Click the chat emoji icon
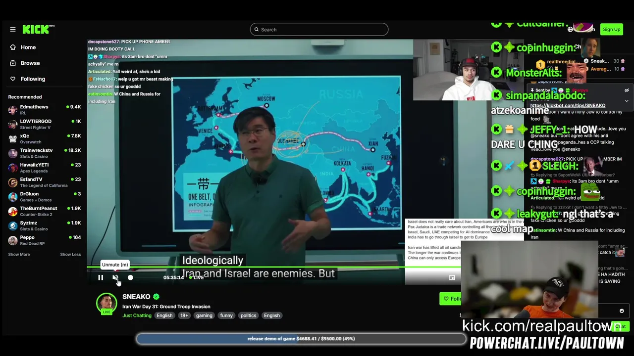The height and width of the screenshot is (356, 634). [x=622, y=311]
